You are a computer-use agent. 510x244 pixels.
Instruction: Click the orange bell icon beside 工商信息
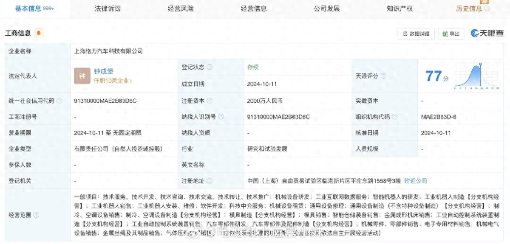pyautogui.click(x=39, y=33)
